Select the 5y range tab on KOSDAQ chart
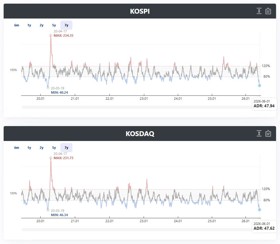280x244 pixels. click(54, 148)
